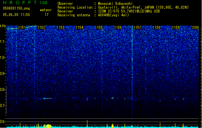Click the 1155 time marker
Screen dimensions: 202x128
point(99,28)
